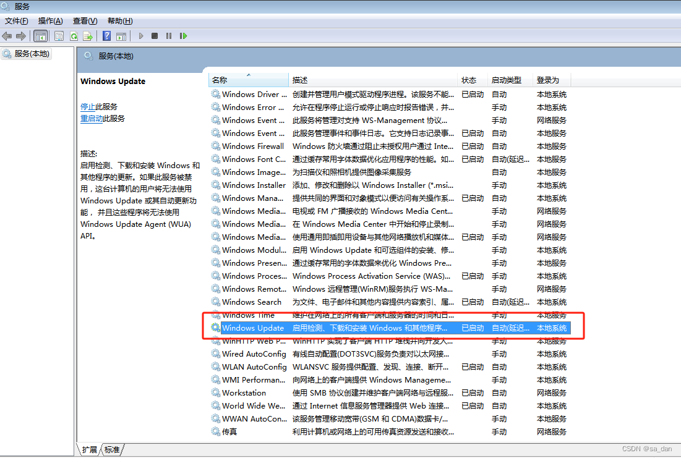The image size is (681, 458).
Task: Sort by the 描述 column header
Action: (372, 80)
